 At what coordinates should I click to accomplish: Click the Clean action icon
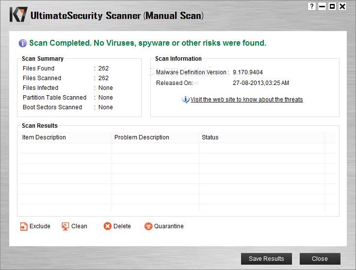[65, 226]
